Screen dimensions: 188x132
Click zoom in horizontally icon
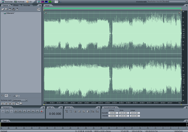click(66, 111)
